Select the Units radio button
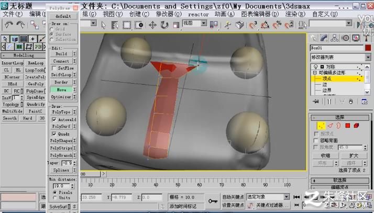The image size is (374, 213). point(55,197)
